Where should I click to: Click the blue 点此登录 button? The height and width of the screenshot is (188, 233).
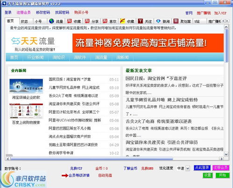tap(202, 168)
